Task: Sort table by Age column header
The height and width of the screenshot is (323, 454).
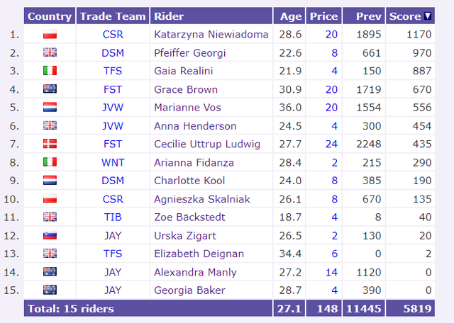Action: tap(291, 16)
